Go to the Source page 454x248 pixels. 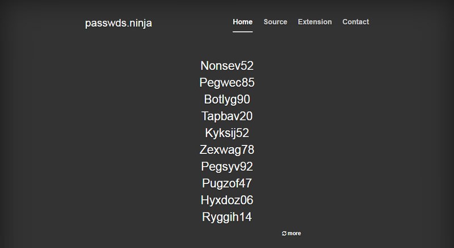point(275,22)
